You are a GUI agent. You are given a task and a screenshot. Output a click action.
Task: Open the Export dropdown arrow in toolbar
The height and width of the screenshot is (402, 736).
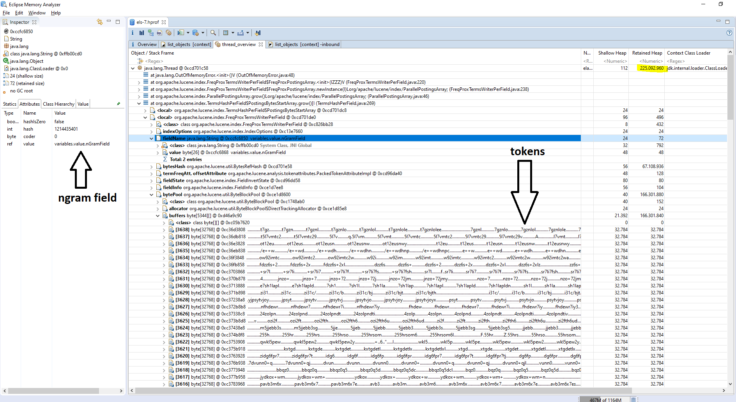click(248, 33)
